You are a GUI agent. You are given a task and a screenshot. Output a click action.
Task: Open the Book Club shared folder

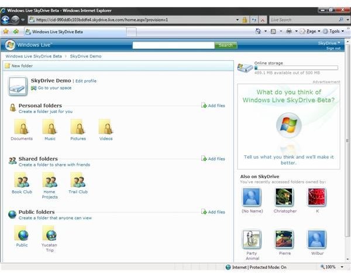pyautogui.click(x=22, y=183)
